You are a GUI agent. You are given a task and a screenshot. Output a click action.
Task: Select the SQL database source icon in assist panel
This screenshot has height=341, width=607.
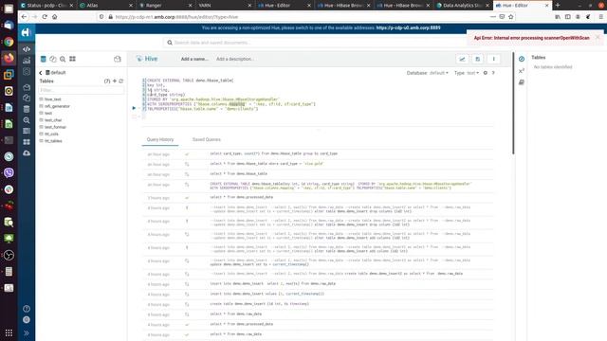(x=44, y=59)
